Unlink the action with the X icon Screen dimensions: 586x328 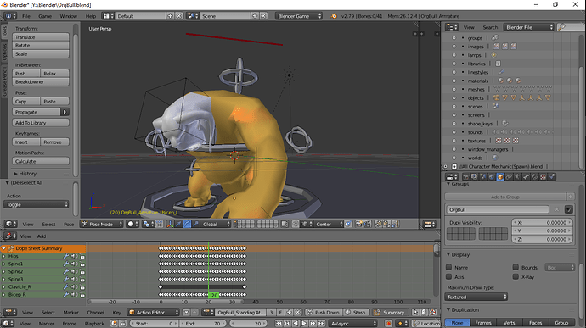coord(297,313)
